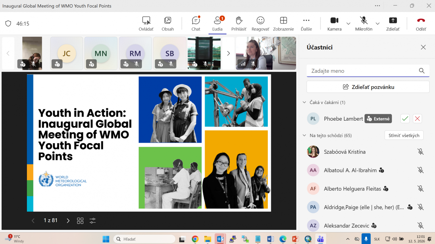Toggle Alberto Helguera Fleitas's microphone icon

(421, 189)
